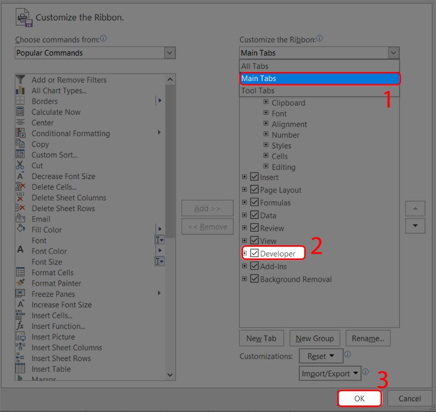Viewport: 436px width, 412px height.
Task: Click the Freeze Panes icon
Action: tap(20, 294)
